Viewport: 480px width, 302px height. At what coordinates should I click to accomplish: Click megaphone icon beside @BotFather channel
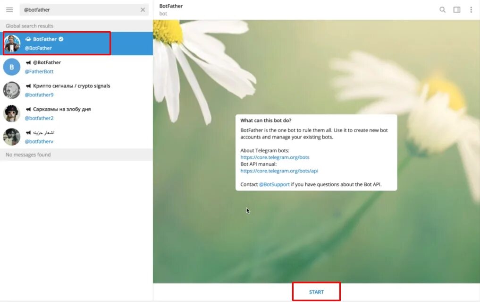click(28, 62)
